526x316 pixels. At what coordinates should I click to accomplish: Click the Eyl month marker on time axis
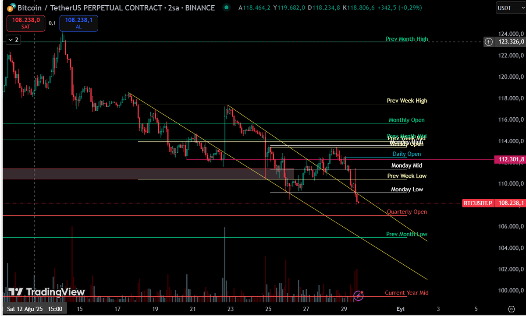[400, 309]
